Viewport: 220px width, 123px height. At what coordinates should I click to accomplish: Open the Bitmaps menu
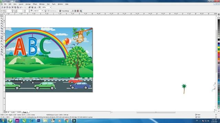tap(42, 4)
